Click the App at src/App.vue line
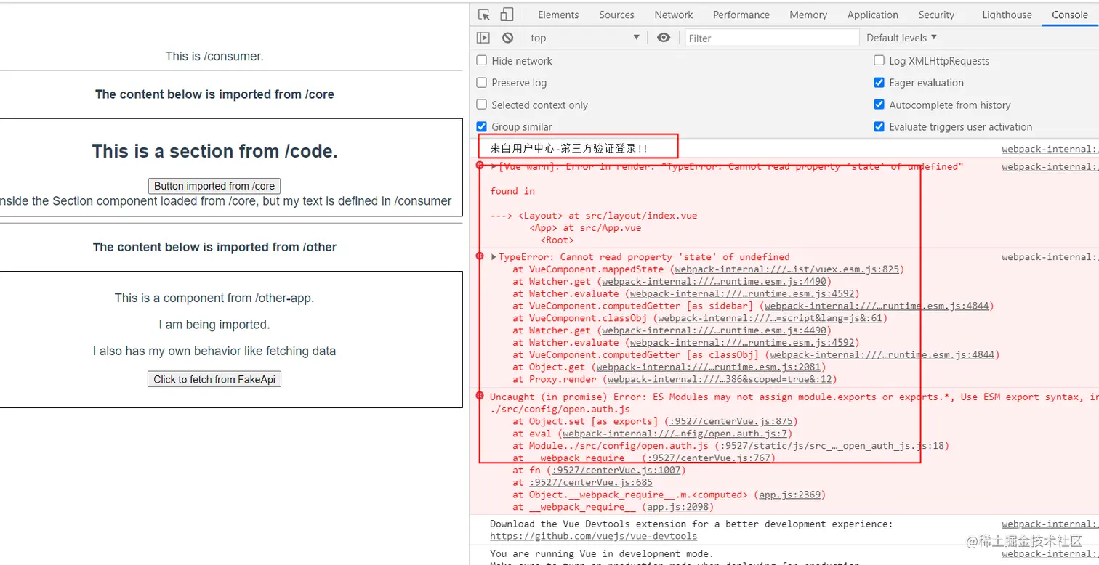1099x565 pixels. click(x=585, y=228)
